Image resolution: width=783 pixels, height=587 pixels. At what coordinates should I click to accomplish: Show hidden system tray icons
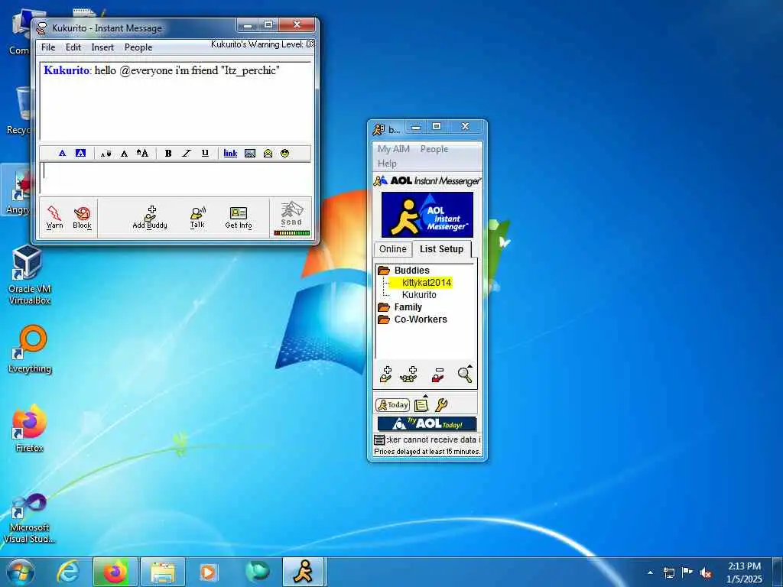pyautogui.click(x=650, y=572)
